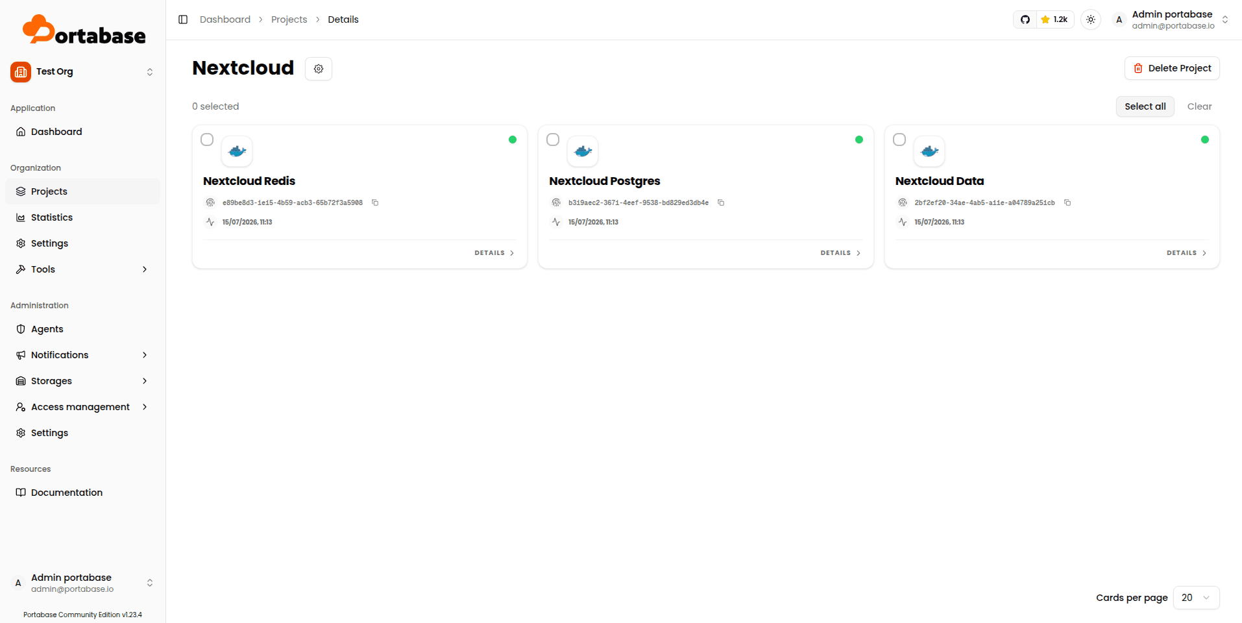The height and width of the screenshot is (623, 1242).
Task: Select the Nextcloud Redis checkbox
Action: pos(207,140)
